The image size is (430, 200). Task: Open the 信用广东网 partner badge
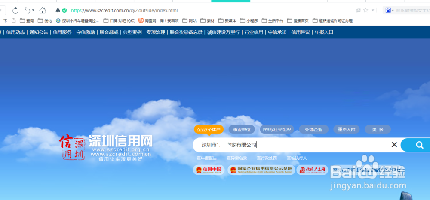pos(312,170)
